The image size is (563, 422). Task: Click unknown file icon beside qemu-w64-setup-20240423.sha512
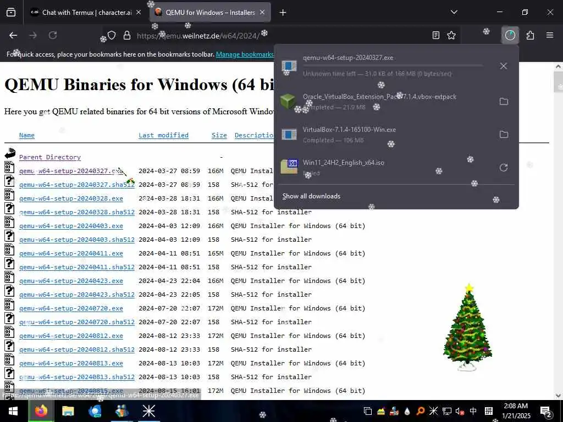(10, 291)
